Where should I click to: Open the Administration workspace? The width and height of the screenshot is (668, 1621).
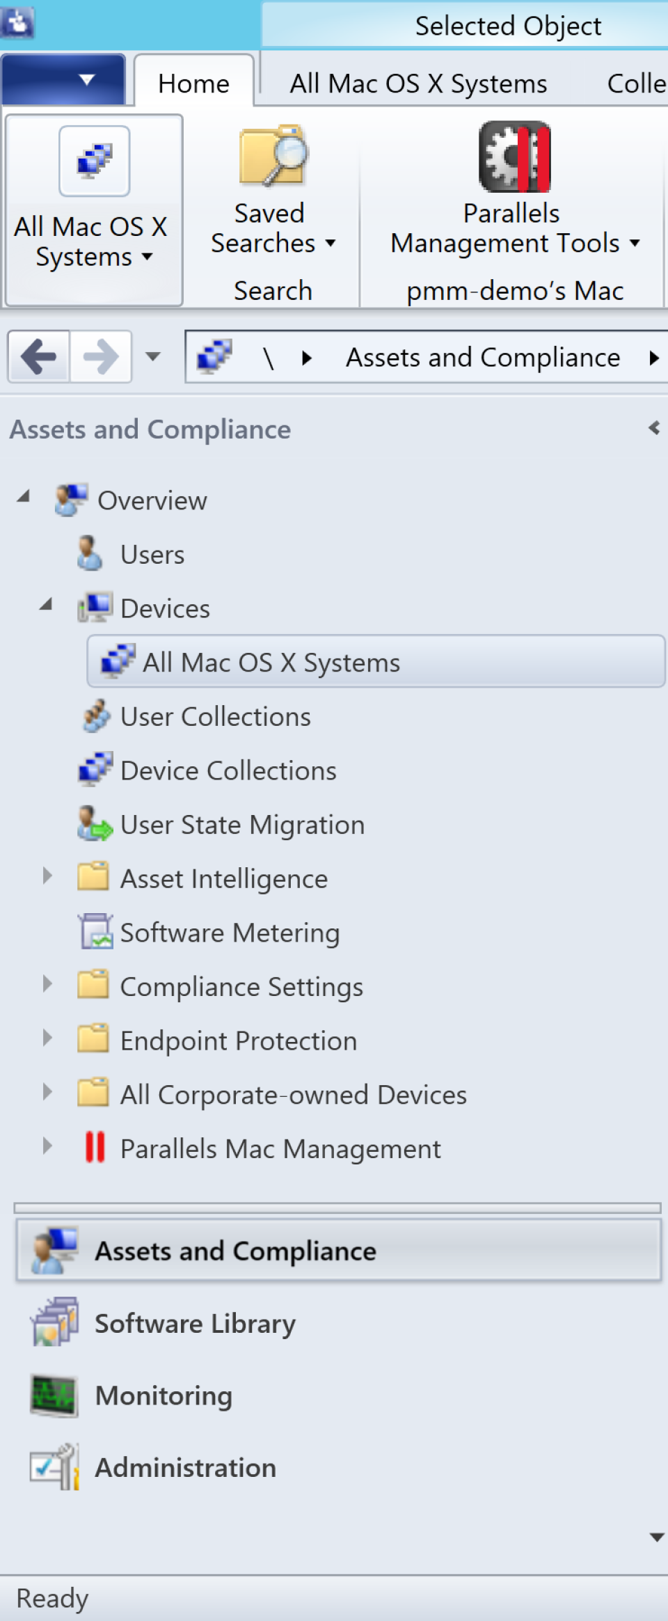point(185,1467)
